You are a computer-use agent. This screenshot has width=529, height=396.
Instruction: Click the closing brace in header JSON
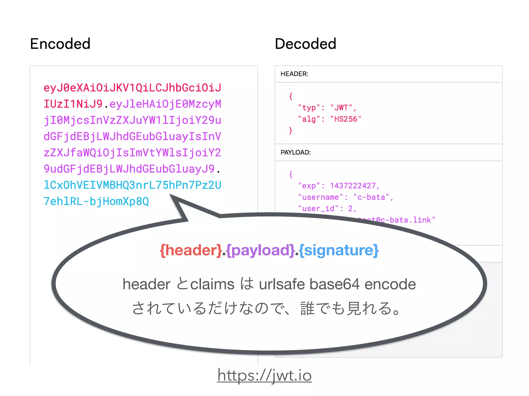coord(291,130)
